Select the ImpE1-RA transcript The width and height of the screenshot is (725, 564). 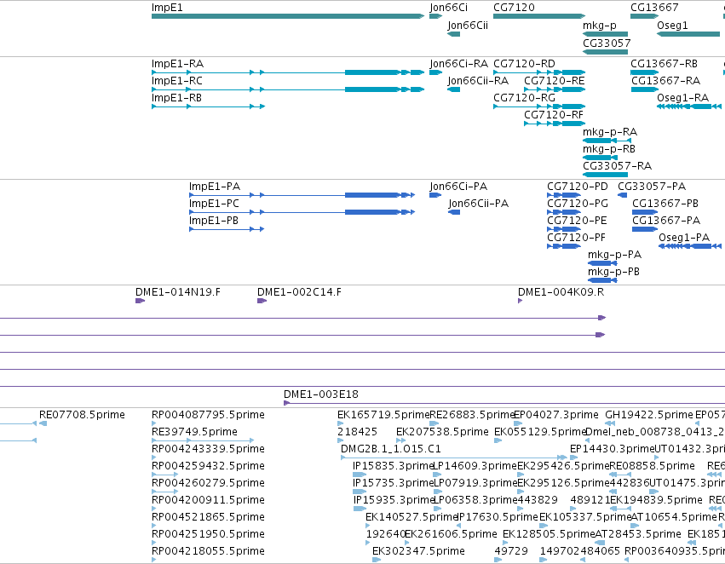[288, 72]
